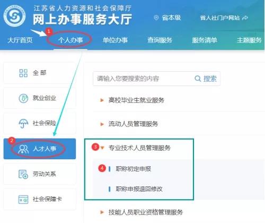Switch to the 单位办事 tab

(x=115, y=40)
